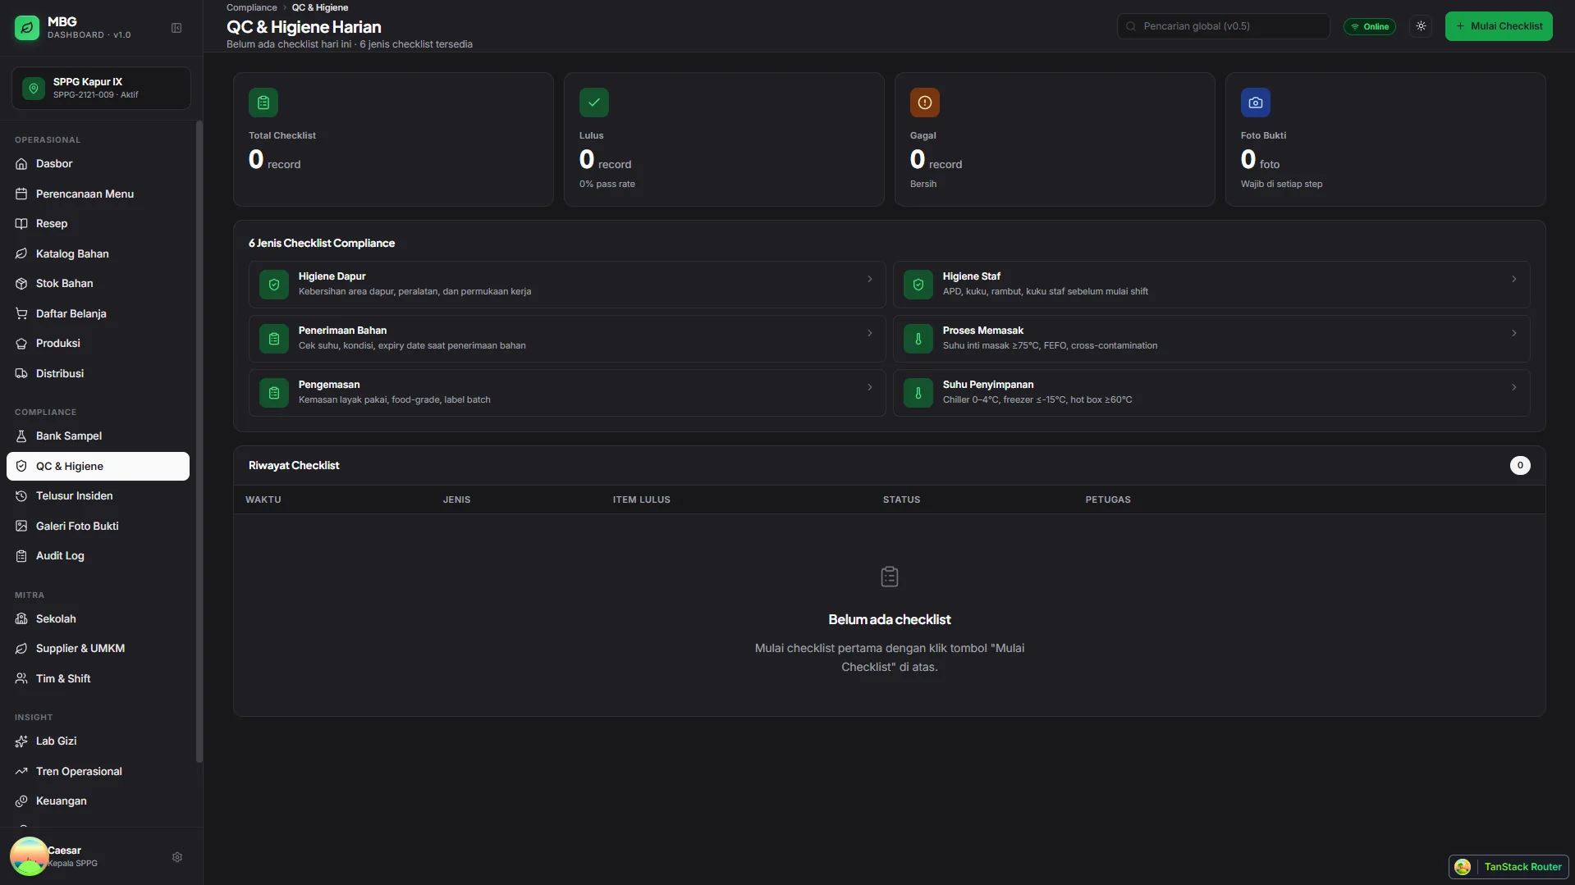
Task: Start a new checklist with Mulai Checklist
Action: (1499, 26)
